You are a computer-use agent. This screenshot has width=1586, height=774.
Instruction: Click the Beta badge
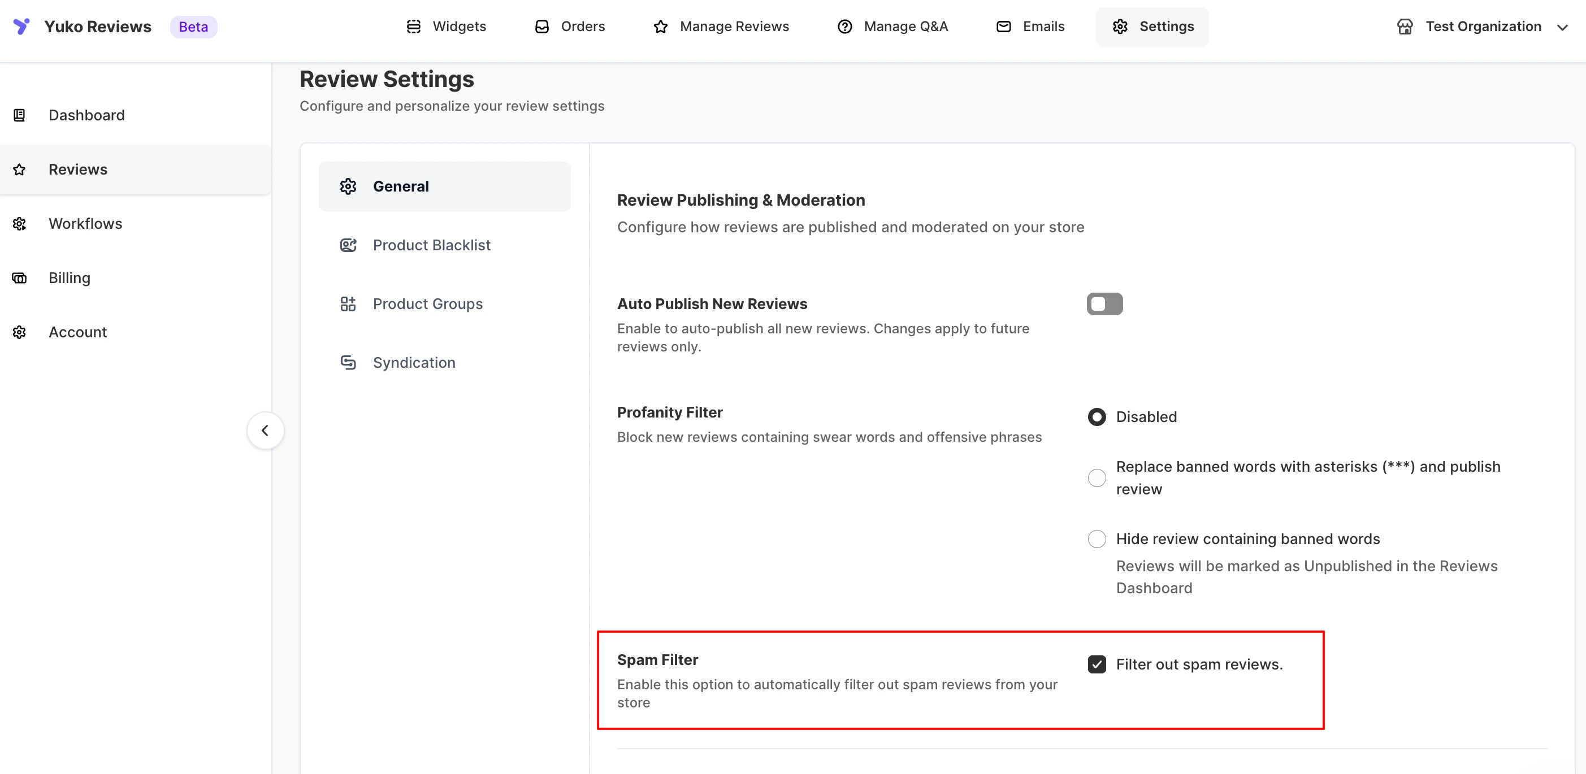pos(193,27)
